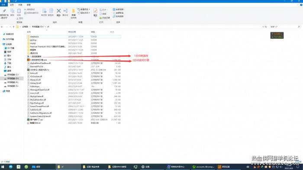303x170 pixels.
Task: Click the Edit ribbon item
Action: [x=103, y=14]
